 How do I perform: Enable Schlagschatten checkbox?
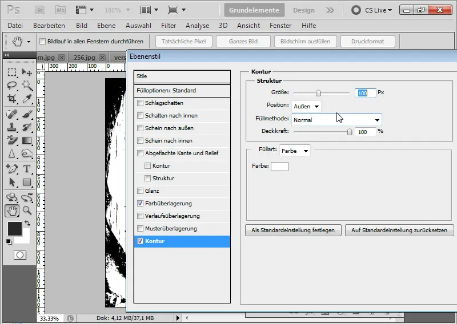click(x=140, y=103)
